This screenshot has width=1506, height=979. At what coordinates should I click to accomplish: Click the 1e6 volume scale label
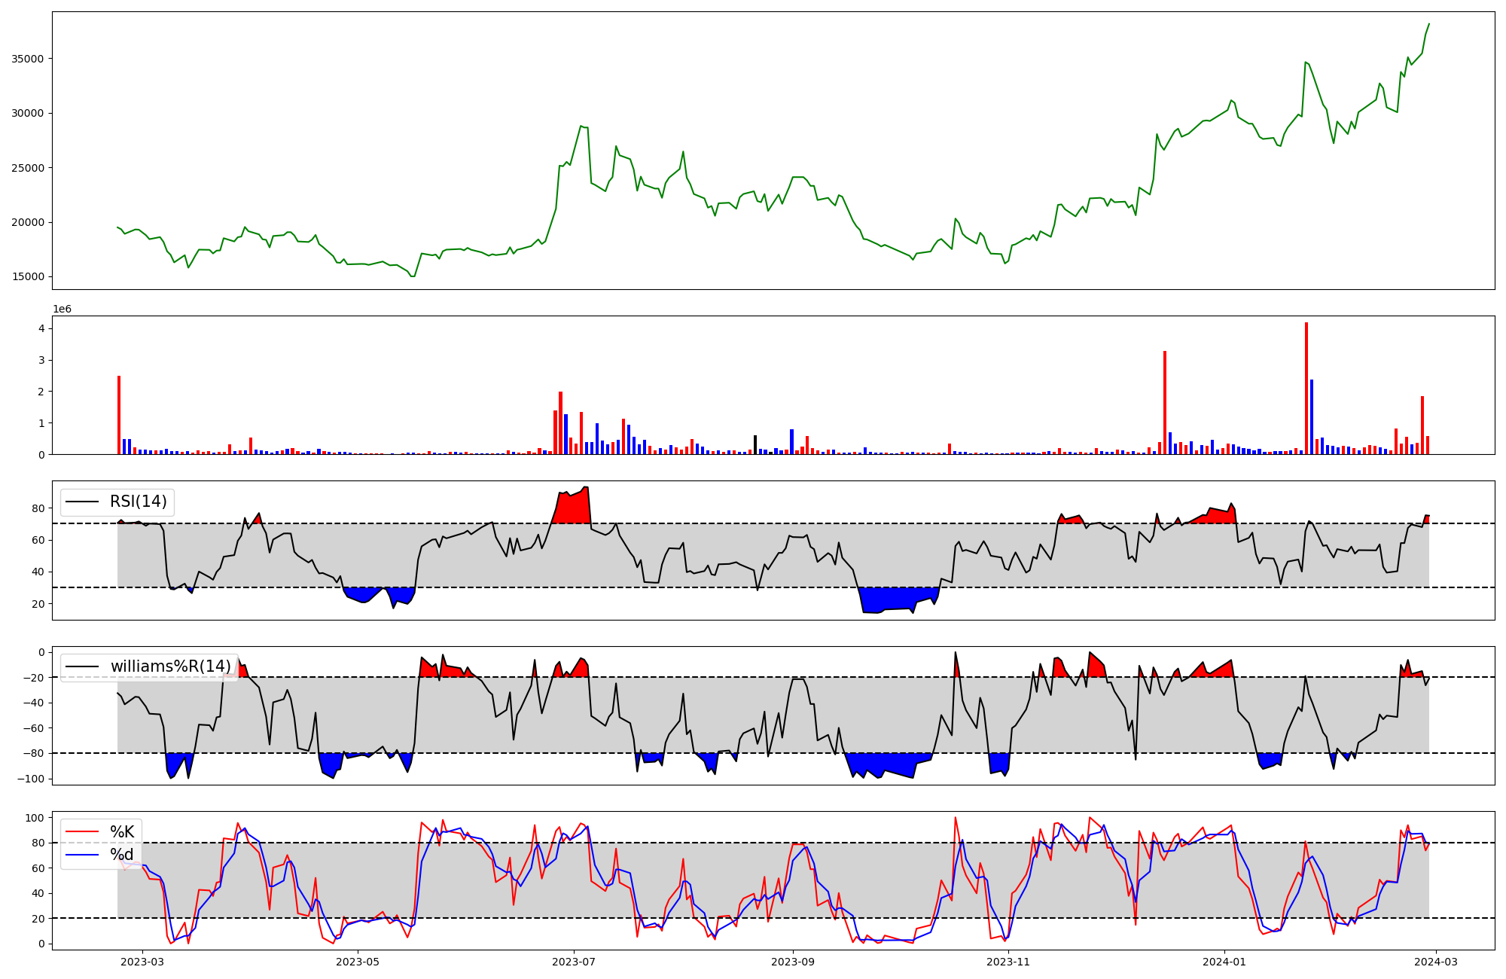tap(62, 310)
